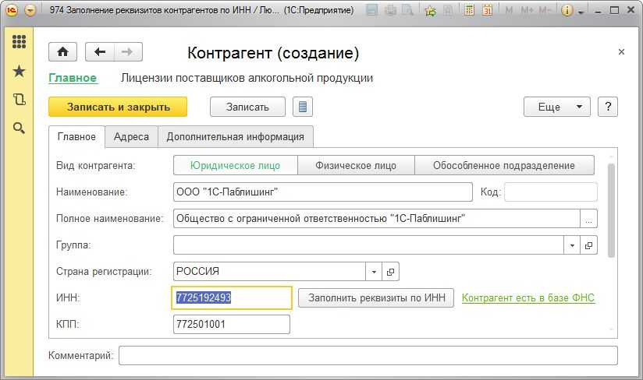Select Юридическое лицо contractor type
The image size is (643, 380).
coord(236,165)
